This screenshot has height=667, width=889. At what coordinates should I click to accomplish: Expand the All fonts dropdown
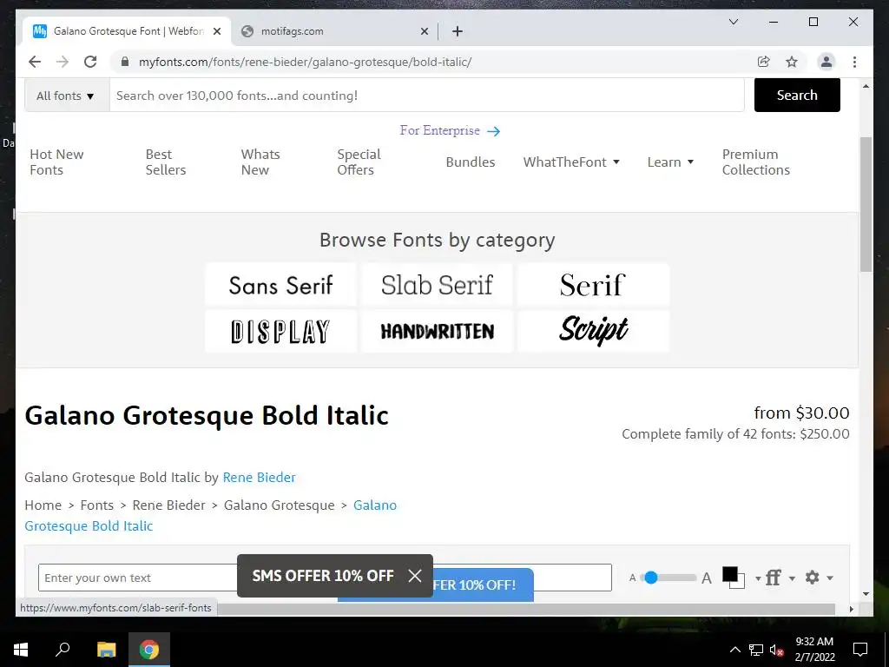point(67,96)
